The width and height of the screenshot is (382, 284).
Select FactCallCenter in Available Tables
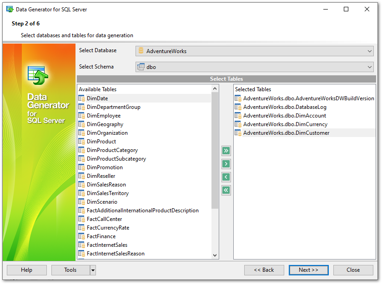click(145, 219)
